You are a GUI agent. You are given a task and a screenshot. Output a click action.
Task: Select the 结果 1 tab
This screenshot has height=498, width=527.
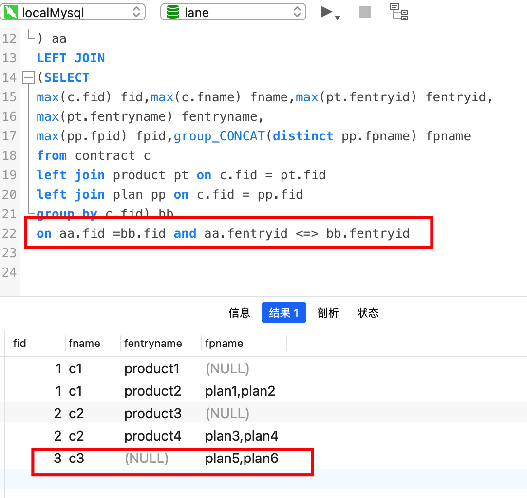click(283, 313)
